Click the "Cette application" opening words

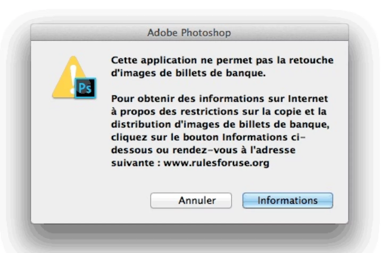tap(154, 60)
